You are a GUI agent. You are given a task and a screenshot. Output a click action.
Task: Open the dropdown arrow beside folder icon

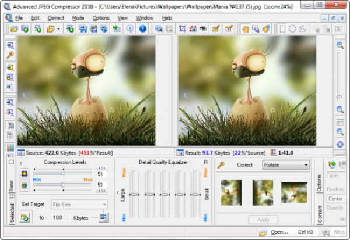pyautogui.click(x=58, y=28)
